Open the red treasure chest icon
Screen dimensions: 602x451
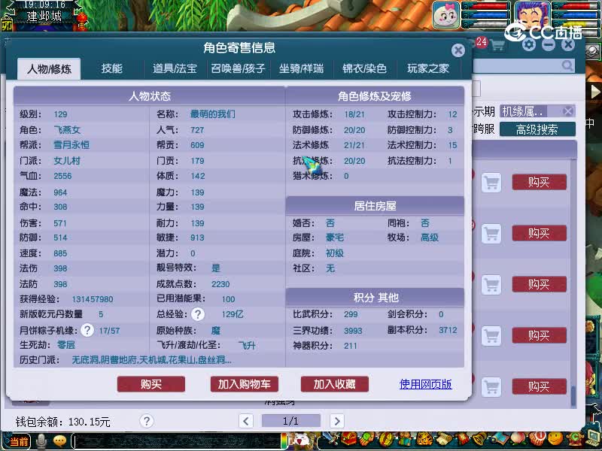tap(349, 439)
